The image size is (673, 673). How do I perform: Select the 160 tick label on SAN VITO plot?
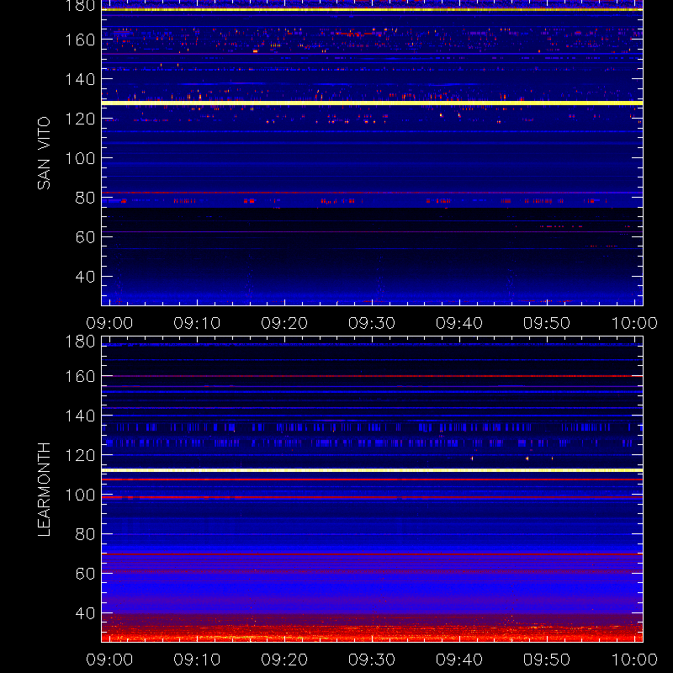(80, 40)
